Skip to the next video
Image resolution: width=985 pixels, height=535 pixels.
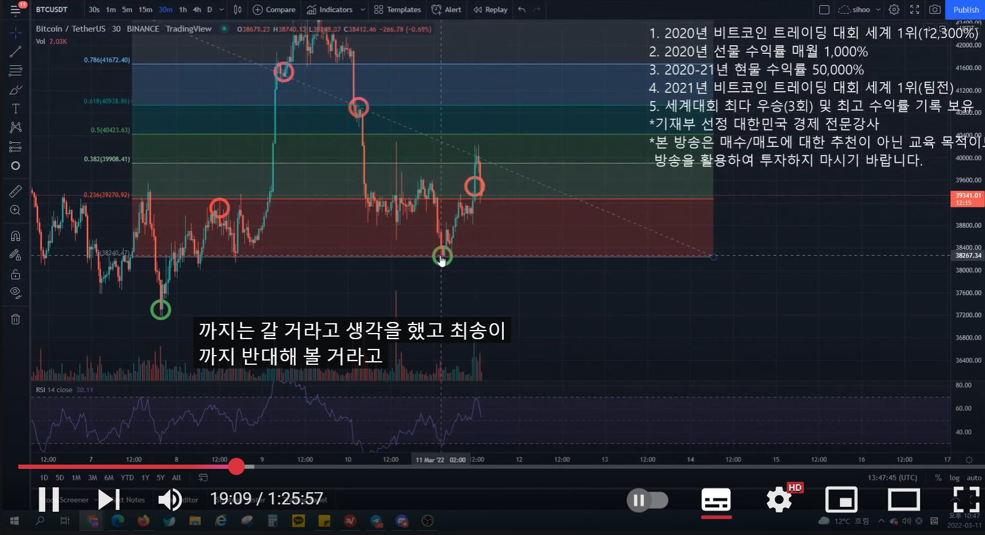click(109, 499)
